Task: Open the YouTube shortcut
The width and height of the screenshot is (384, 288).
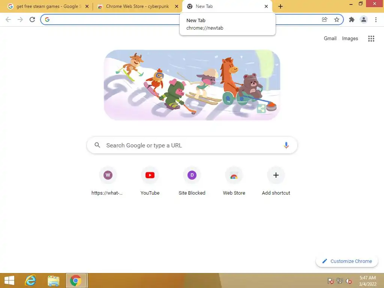Action: pos(150,181)
